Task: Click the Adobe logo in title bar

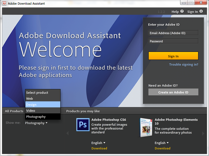Action: 4,3
